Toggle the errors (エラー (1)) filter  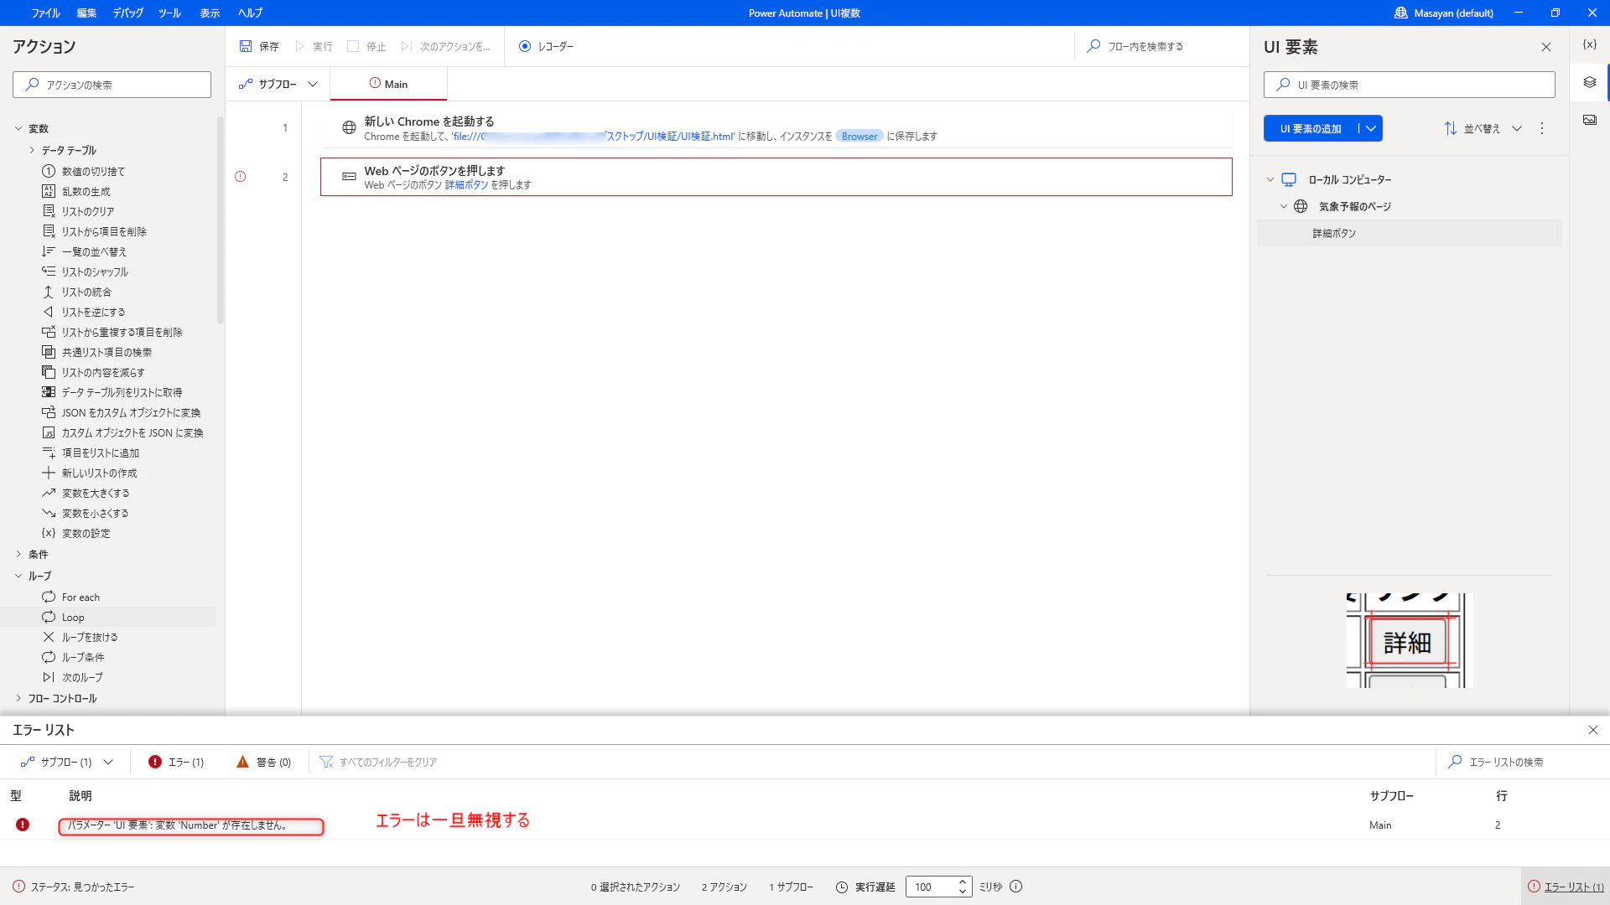(176, 762)
